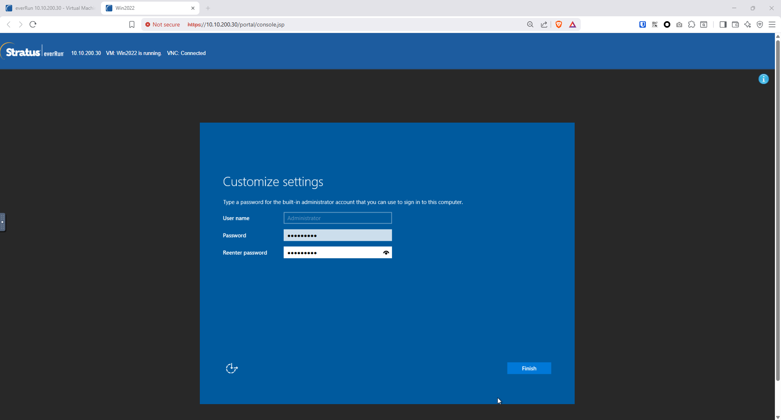
Task: Open the zoom level control
Action: (x=530, y=24)
